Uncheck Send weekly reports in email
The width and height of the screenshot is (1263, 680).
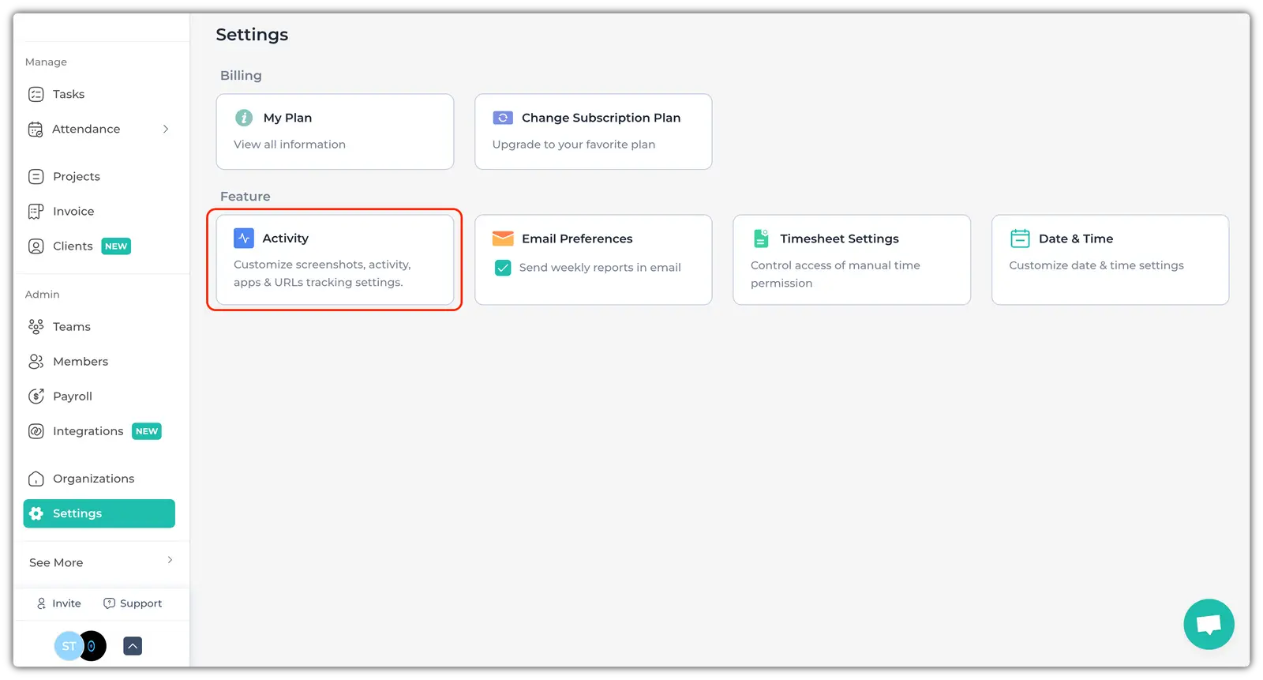click(x=503, y=268)
